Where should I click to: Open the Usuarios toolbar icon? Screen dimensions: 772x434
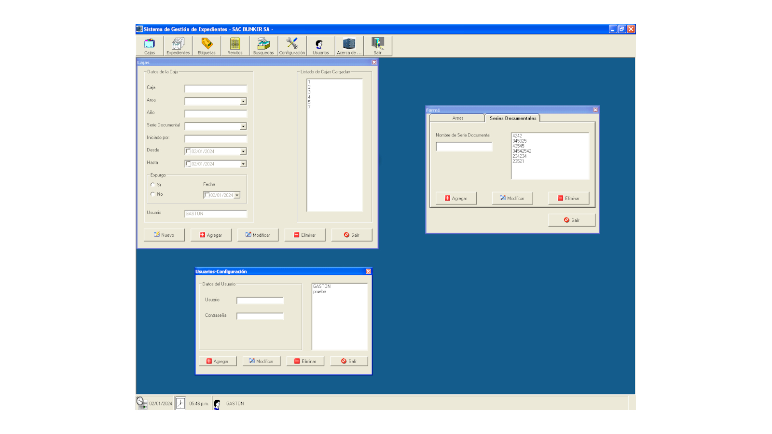pos(320,46)
